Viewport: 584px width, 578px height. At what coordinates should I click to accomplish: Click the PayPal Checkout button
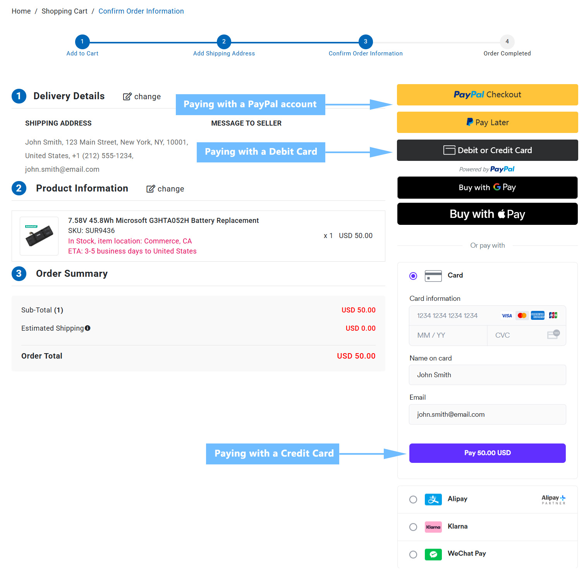[487, 95]
